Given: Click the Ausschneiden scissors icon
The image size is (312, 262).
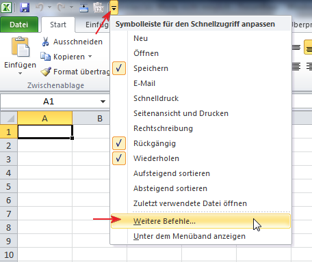Looking at the screenshot, I should [45, 42].
